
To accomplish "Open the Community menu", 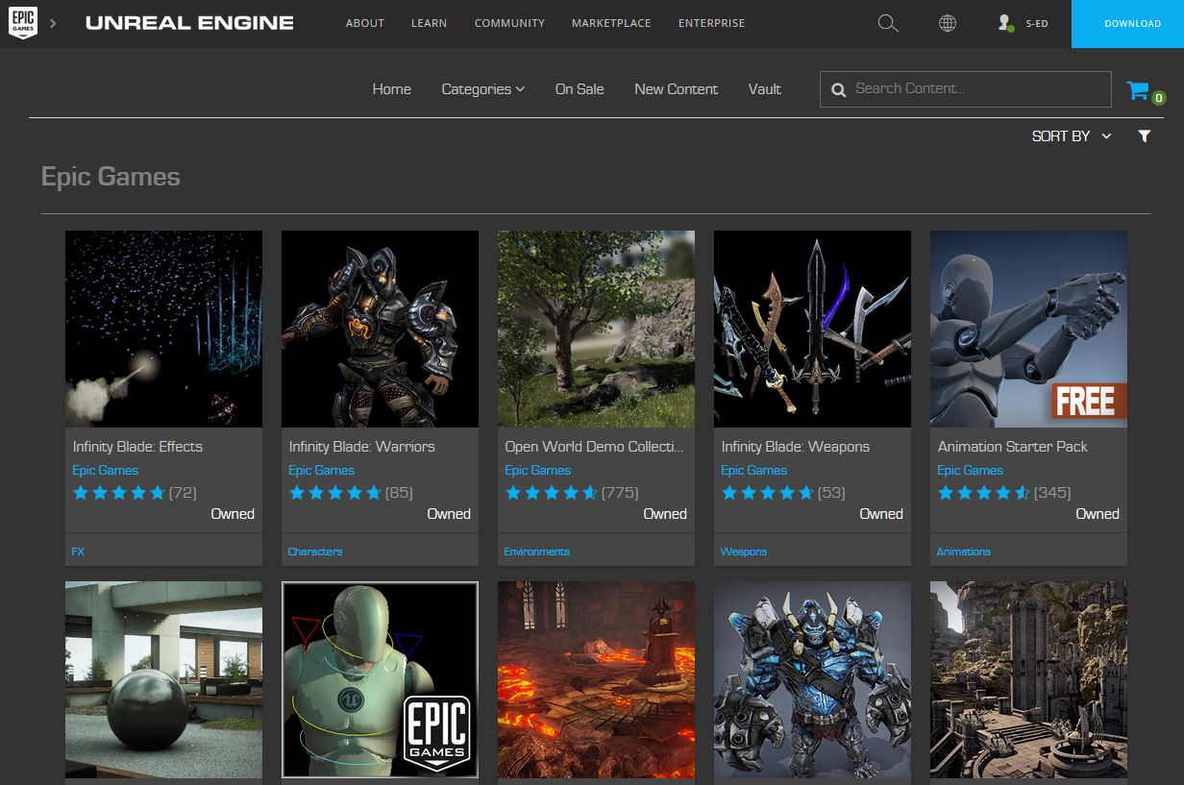I will pyautogui.click(x=509, y=23).
